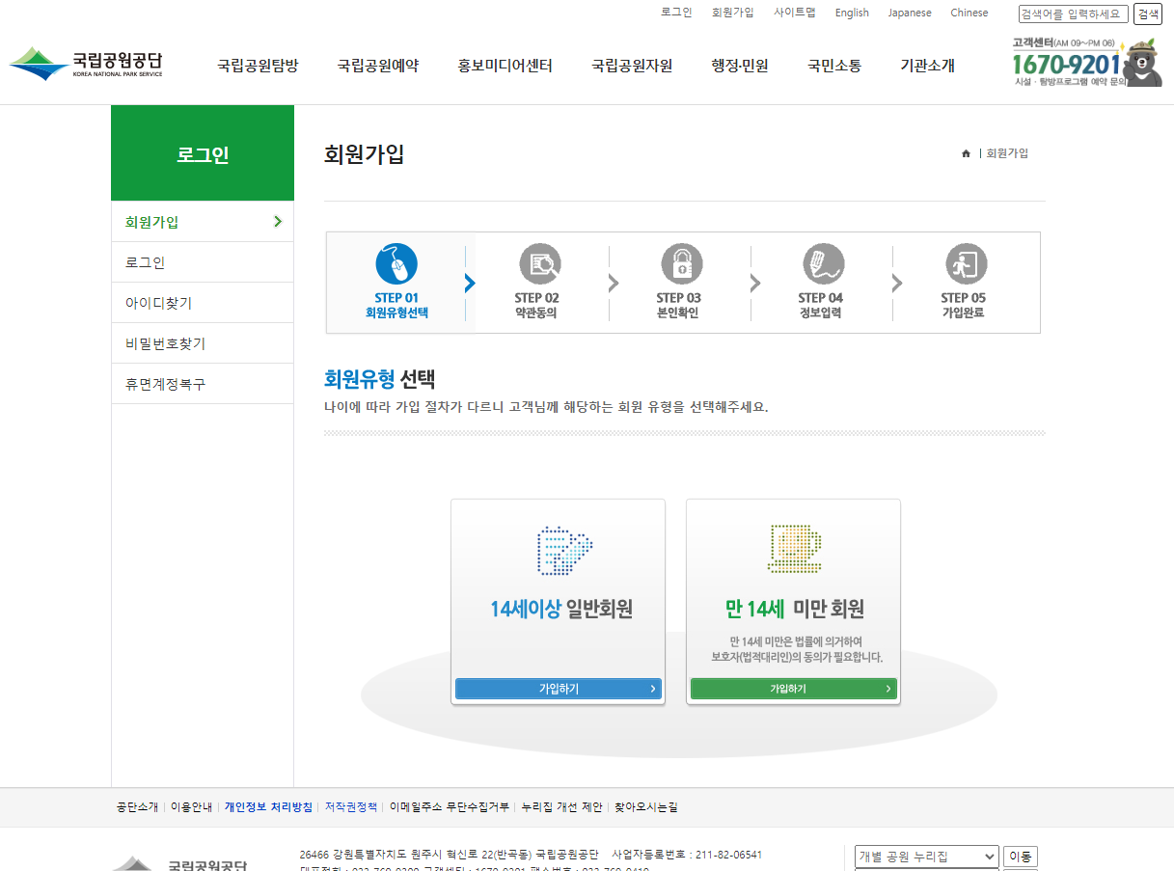Click the 회원가입 breadcrumb text

pos(1007,153)
